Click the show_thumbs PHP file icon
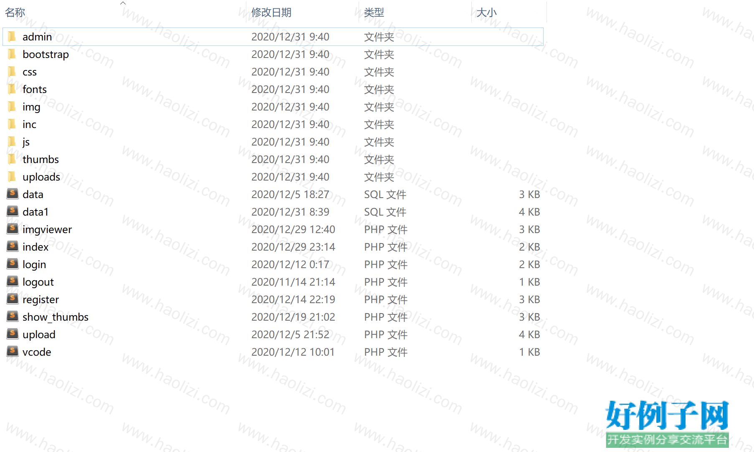The width and height of the screenshot is (754, 452). [x=13, y=316]
